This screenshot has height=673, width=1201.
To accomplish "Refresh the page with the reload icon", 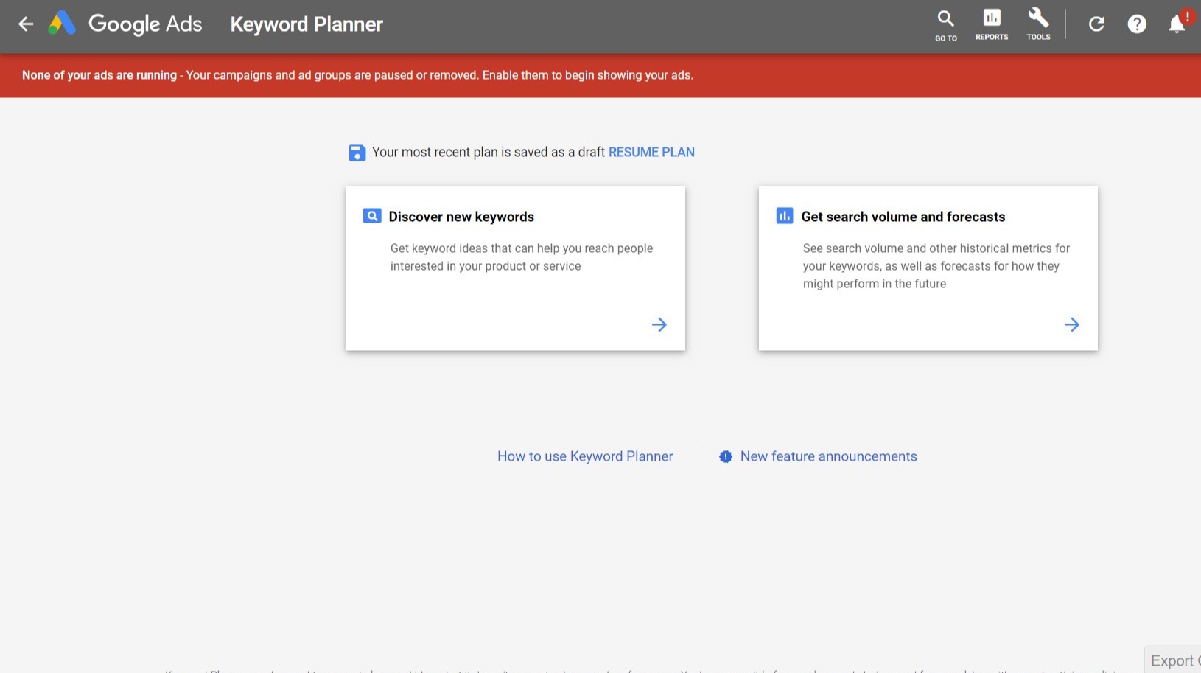I will (x=1096, y=24).
